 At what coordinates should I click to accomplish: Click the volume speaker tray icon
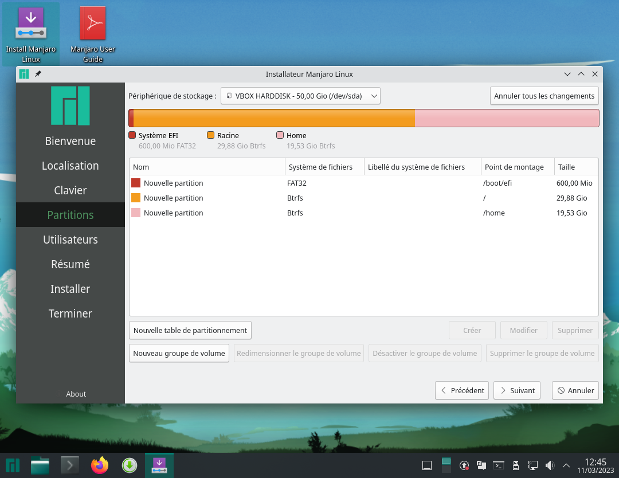pos(550,465)
